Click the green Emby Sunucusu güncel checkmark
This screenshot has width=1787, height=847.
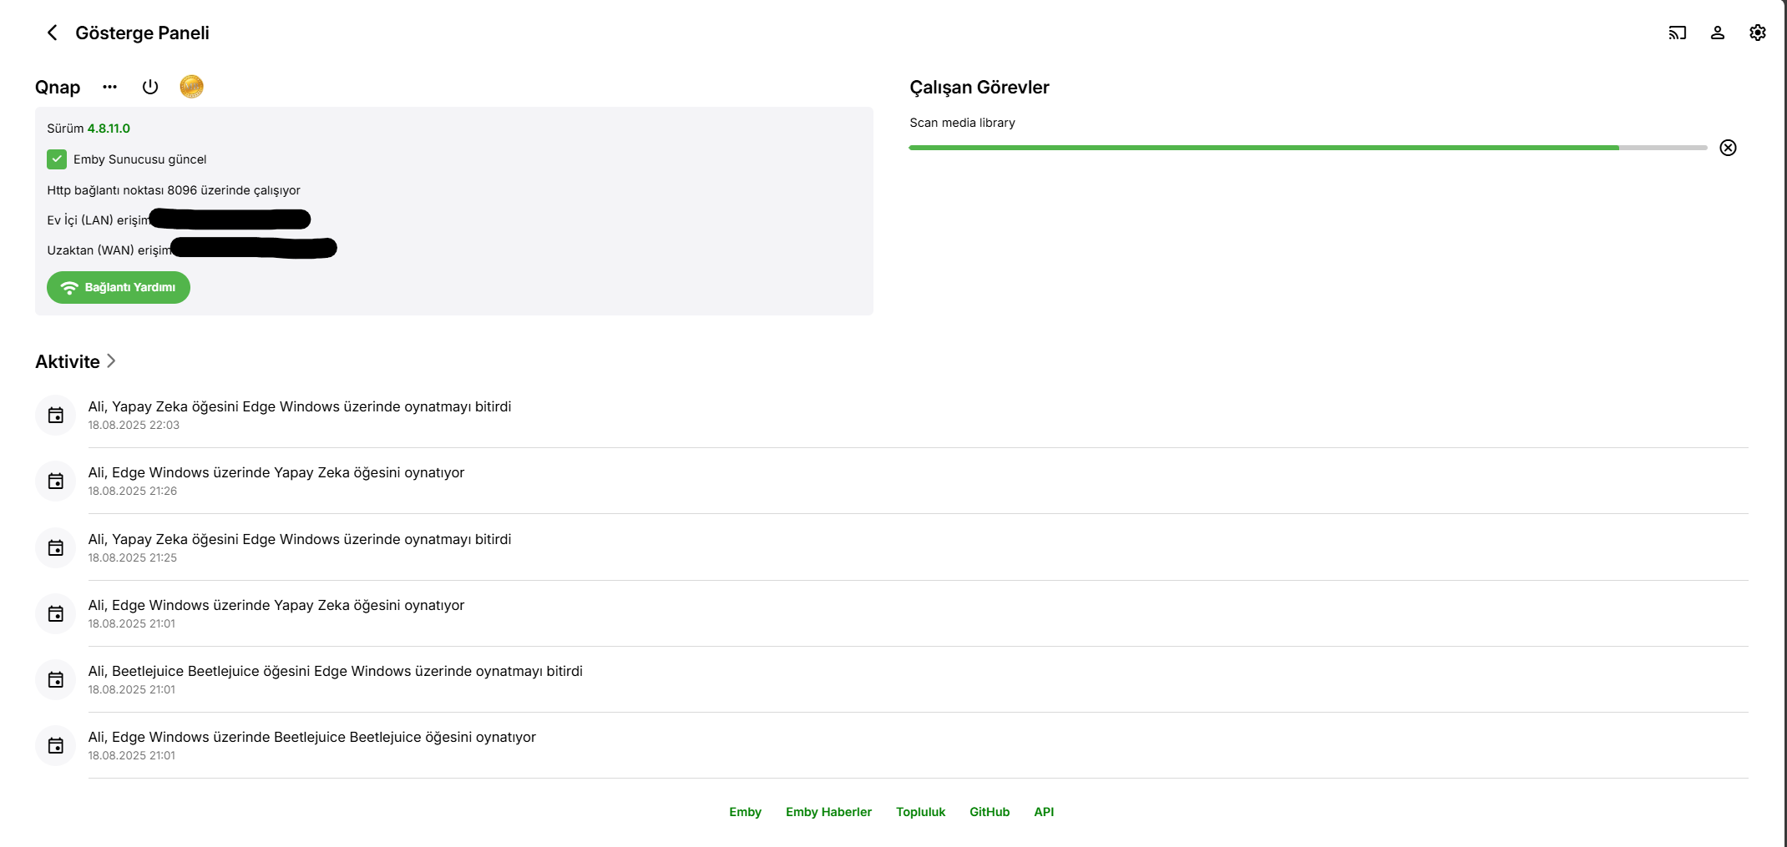pyautogui.click(x=57, y=159)
